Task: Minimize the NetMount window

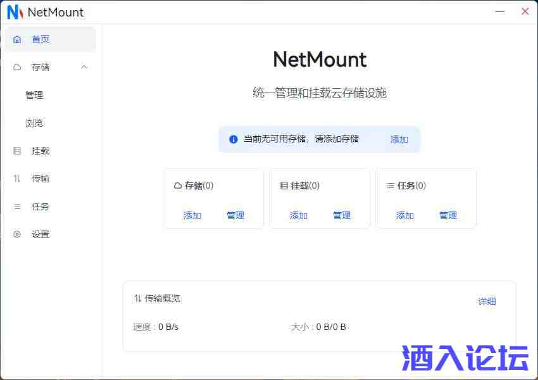Action: click(500, 11)
